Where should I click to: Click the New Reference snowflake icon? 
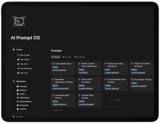coord(18,68)
